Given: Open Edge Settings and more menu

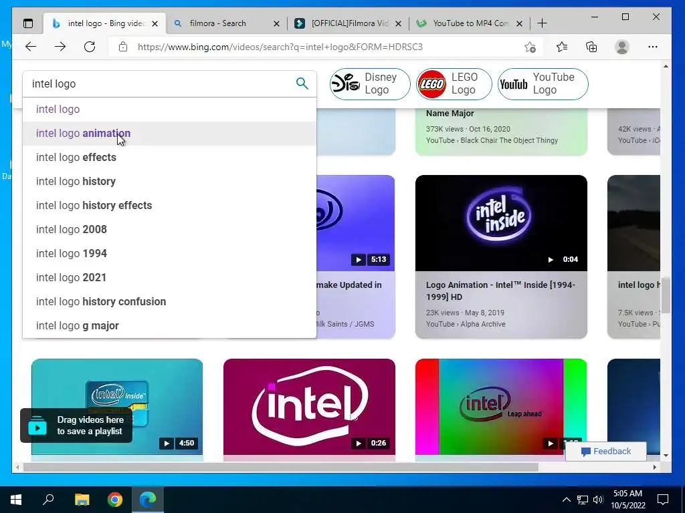Looking at the screenshot, I should coord(653,47).
